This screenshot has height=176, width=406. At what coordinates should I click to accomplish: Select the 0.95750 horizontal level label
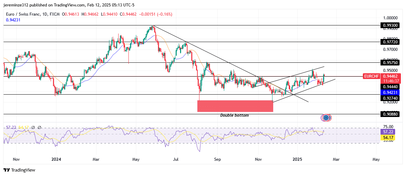[x=390, y=62]
